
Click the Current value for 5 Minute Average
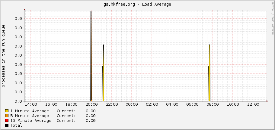pos(91,116)
